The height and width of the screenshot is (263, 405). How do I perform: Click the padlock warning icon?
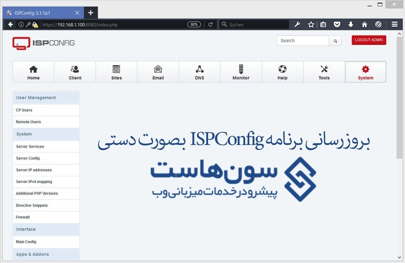pos(35,25)
